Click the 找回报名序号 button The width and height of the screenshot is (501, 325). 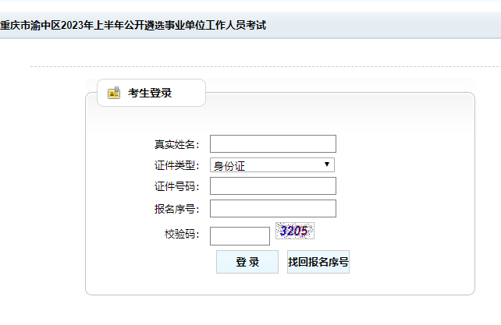(x=318, y=262)
